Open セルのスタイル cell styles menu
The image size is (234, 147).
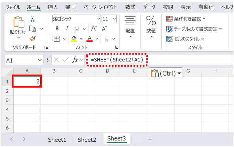click(x=185, y=39)
